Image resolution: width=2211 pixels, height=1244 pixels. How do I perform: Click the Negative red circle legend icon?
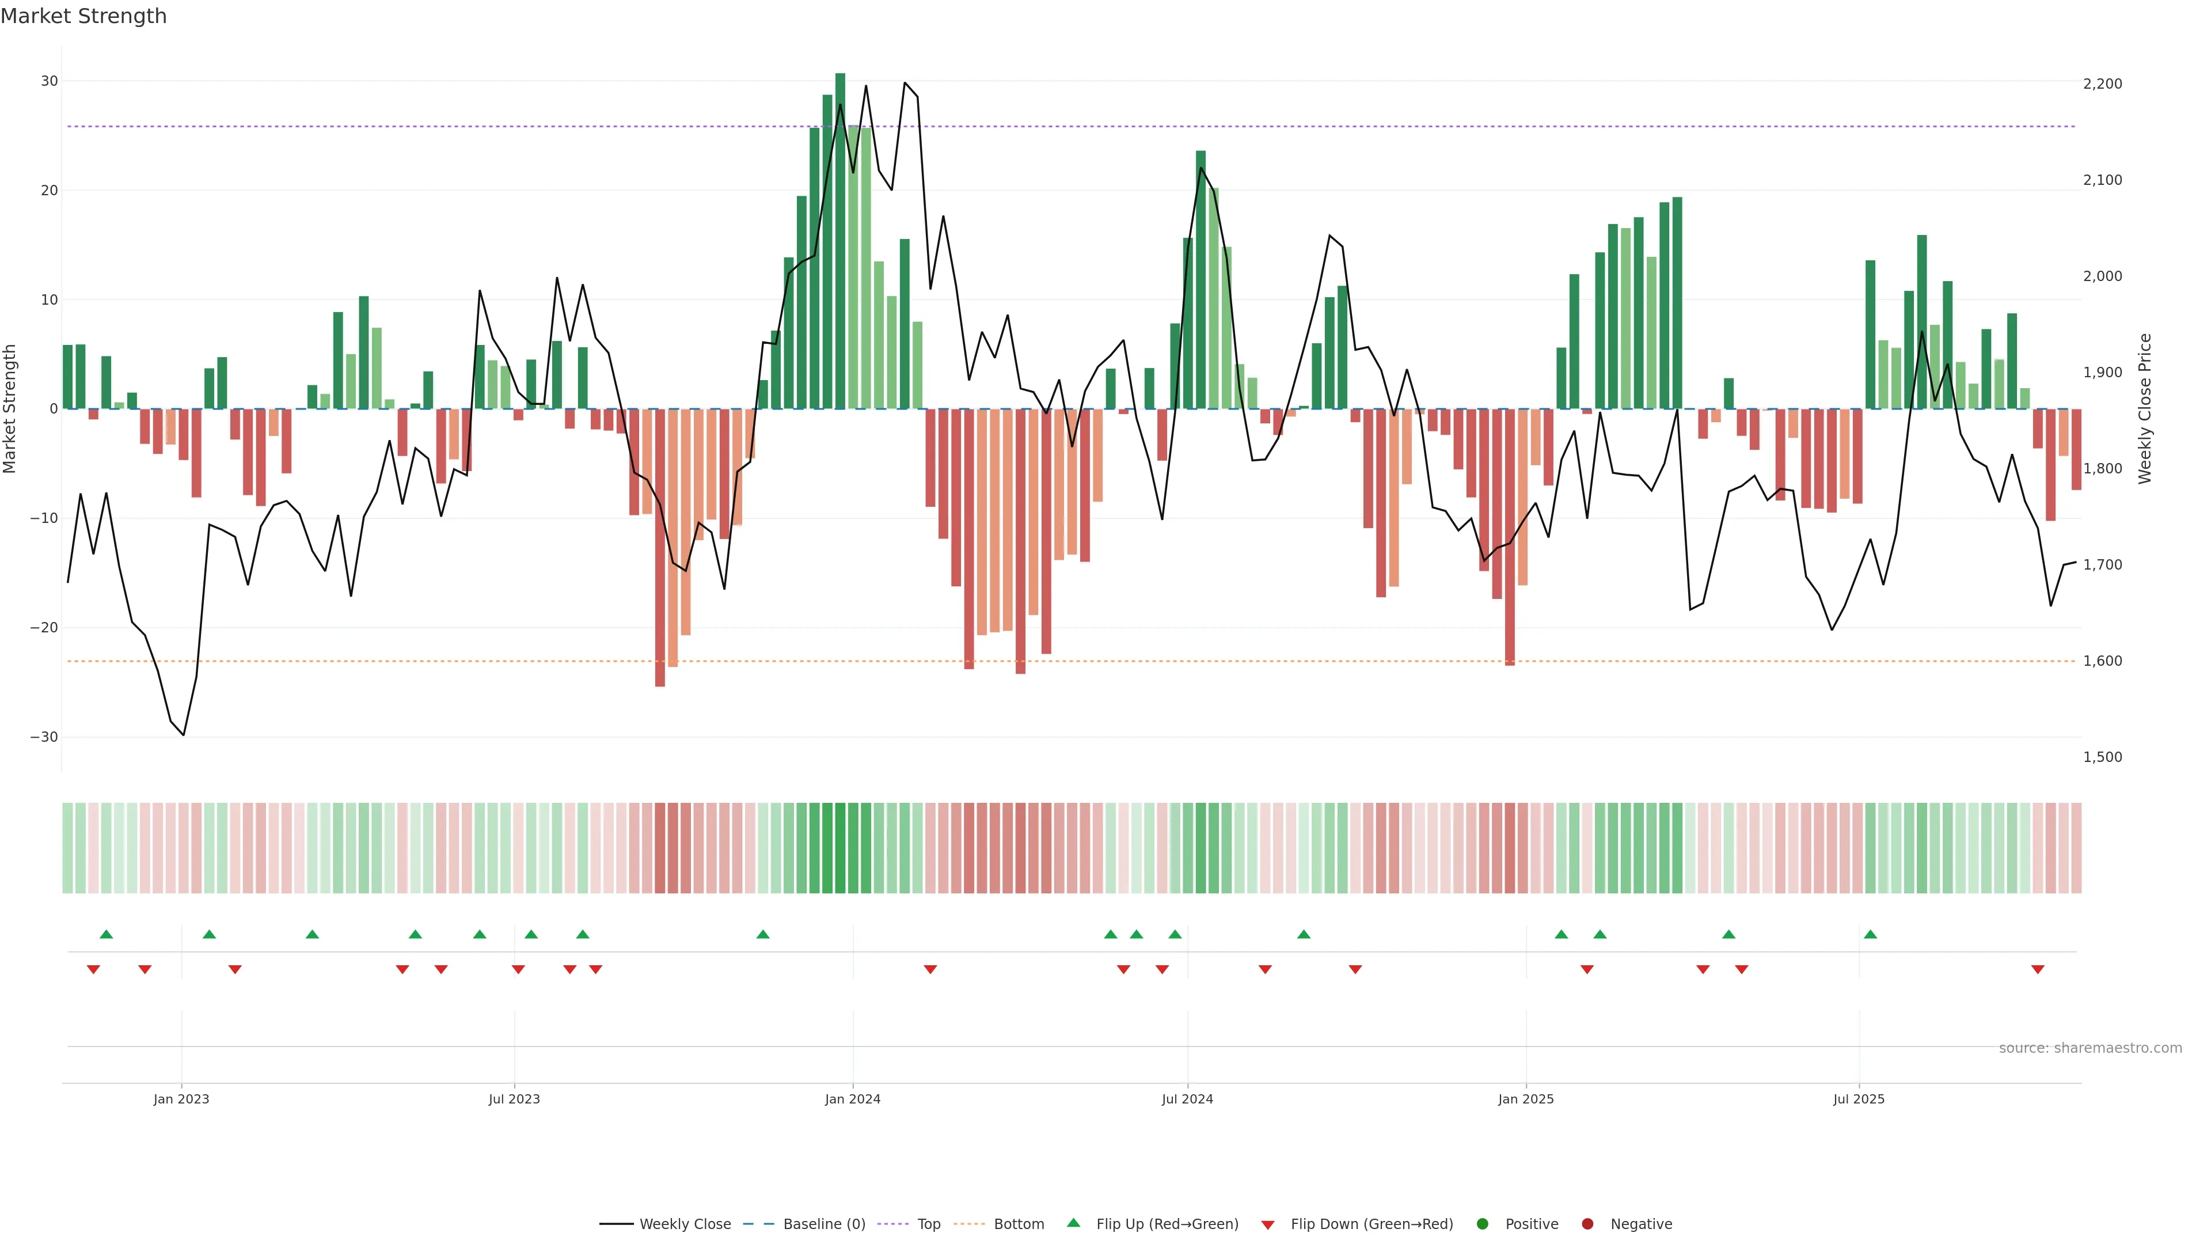click(1587, 1224)
